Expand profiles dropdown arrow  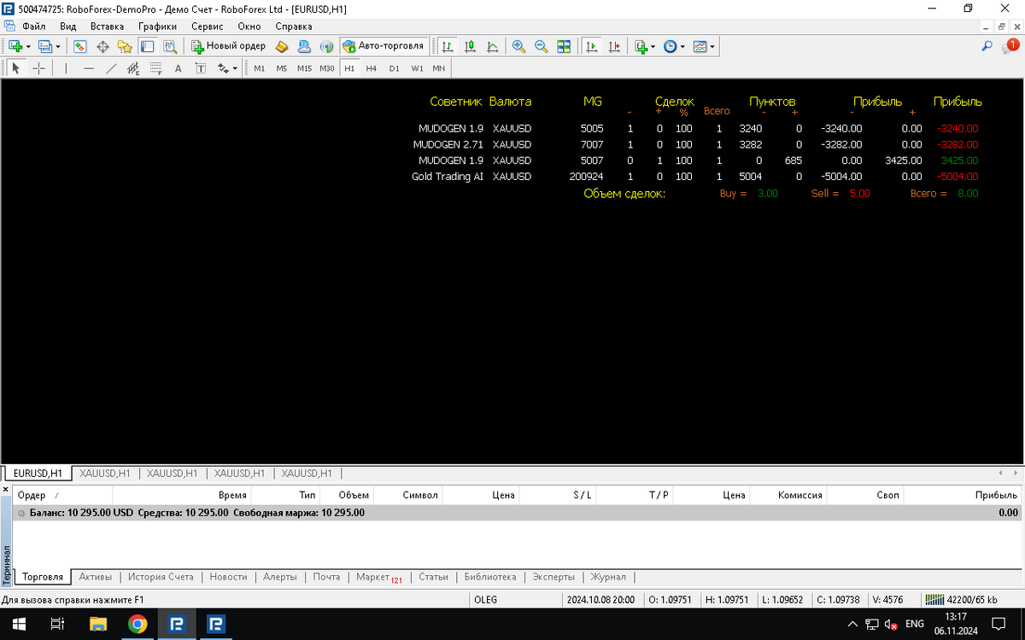tap(58, 47)
